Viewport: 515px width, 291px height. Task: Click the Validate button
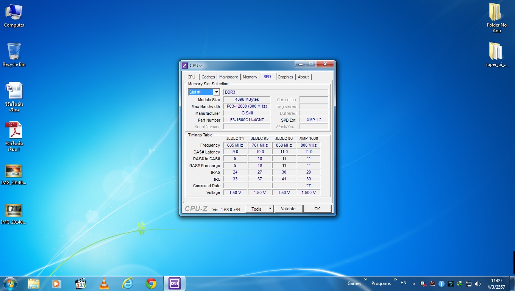(x=288, y=209)
